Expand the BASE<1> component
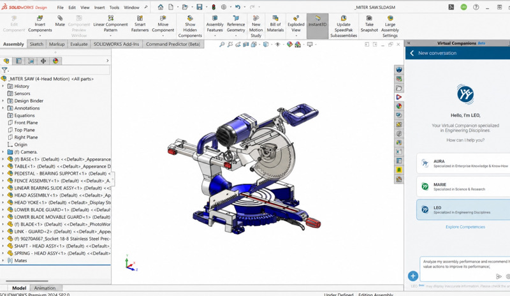 [3, 159]
